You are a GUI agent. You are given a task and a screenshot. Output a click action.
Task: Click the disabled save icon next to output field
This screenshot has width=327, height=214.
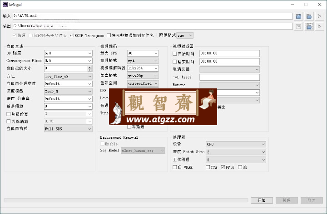[298, 26]
